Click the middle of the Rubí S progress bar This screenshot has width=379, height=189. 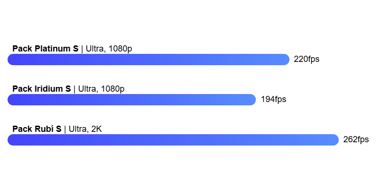point(173,140)
